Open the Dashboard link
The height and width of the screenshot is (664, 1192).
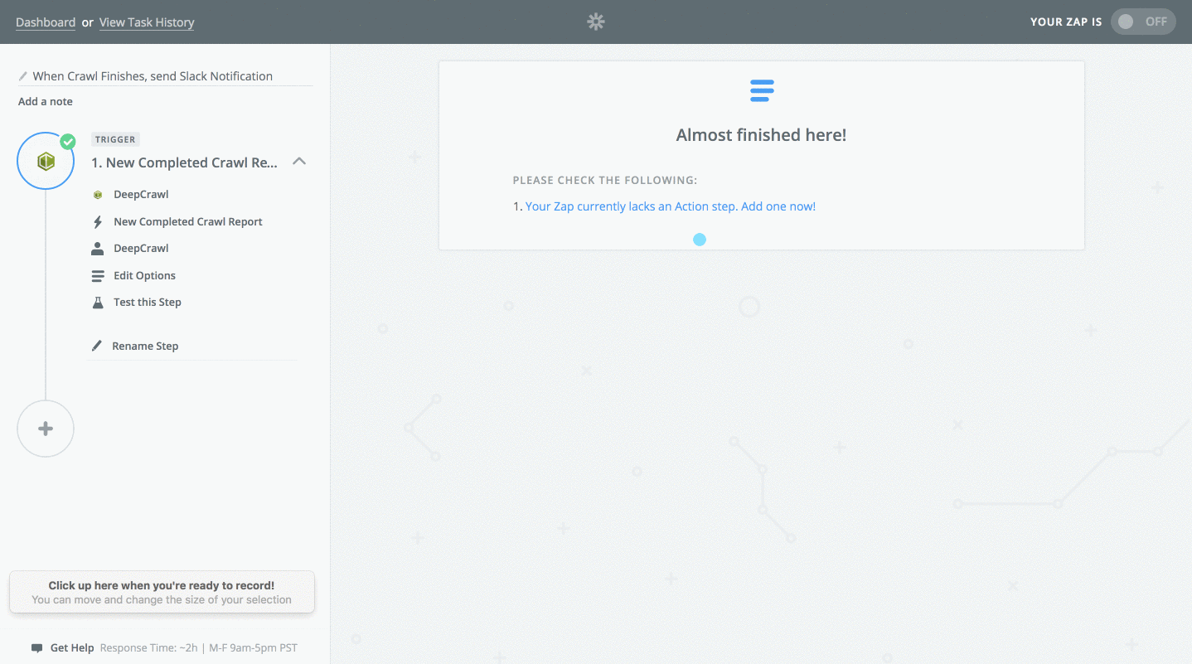pyautogui.click(x=46, y=22)
